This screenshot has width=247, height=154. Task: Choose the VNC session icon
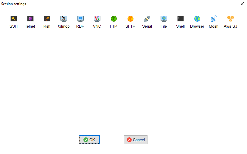click(97, 19)
